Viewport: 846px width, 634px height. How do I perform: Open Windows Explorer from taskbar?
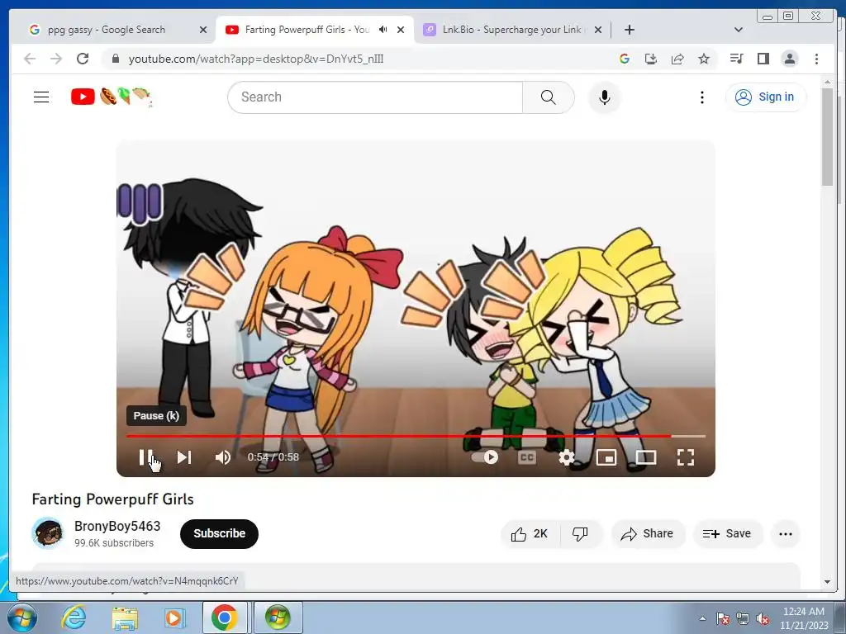point(125,618)
